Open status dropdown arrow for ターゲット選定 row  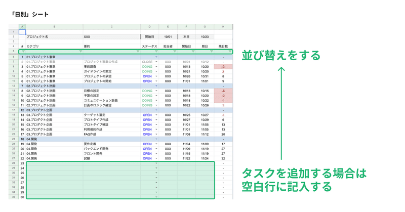(156, 115)
